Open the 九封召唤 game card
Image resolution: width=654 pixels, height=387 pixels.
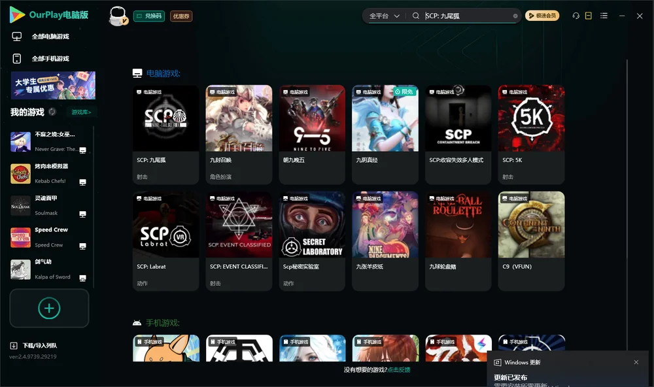coord(239,135)
